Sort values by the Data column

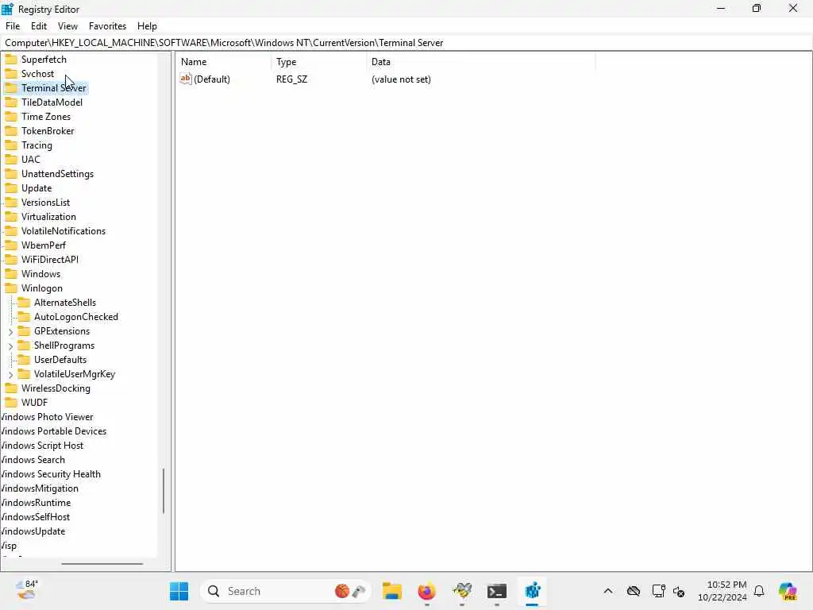click(x=481, y=62)
